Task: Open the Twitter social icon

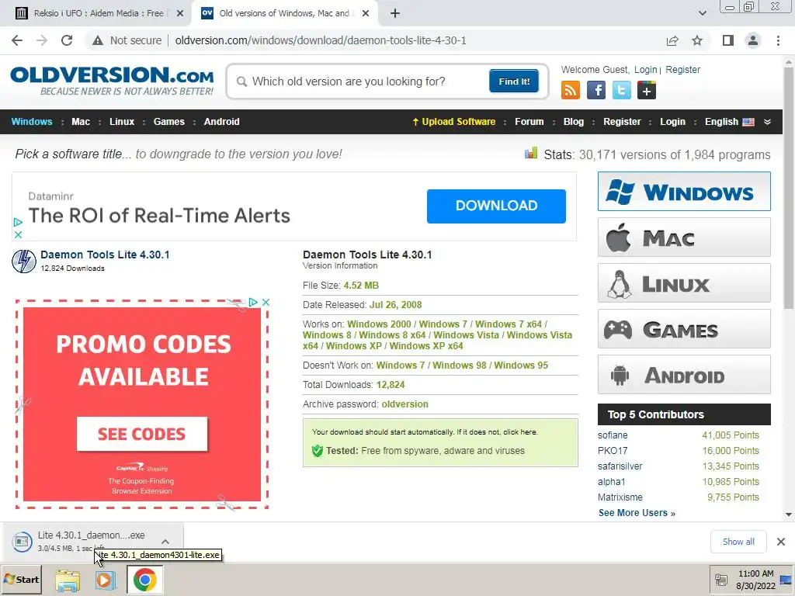Action: point(621,90)
